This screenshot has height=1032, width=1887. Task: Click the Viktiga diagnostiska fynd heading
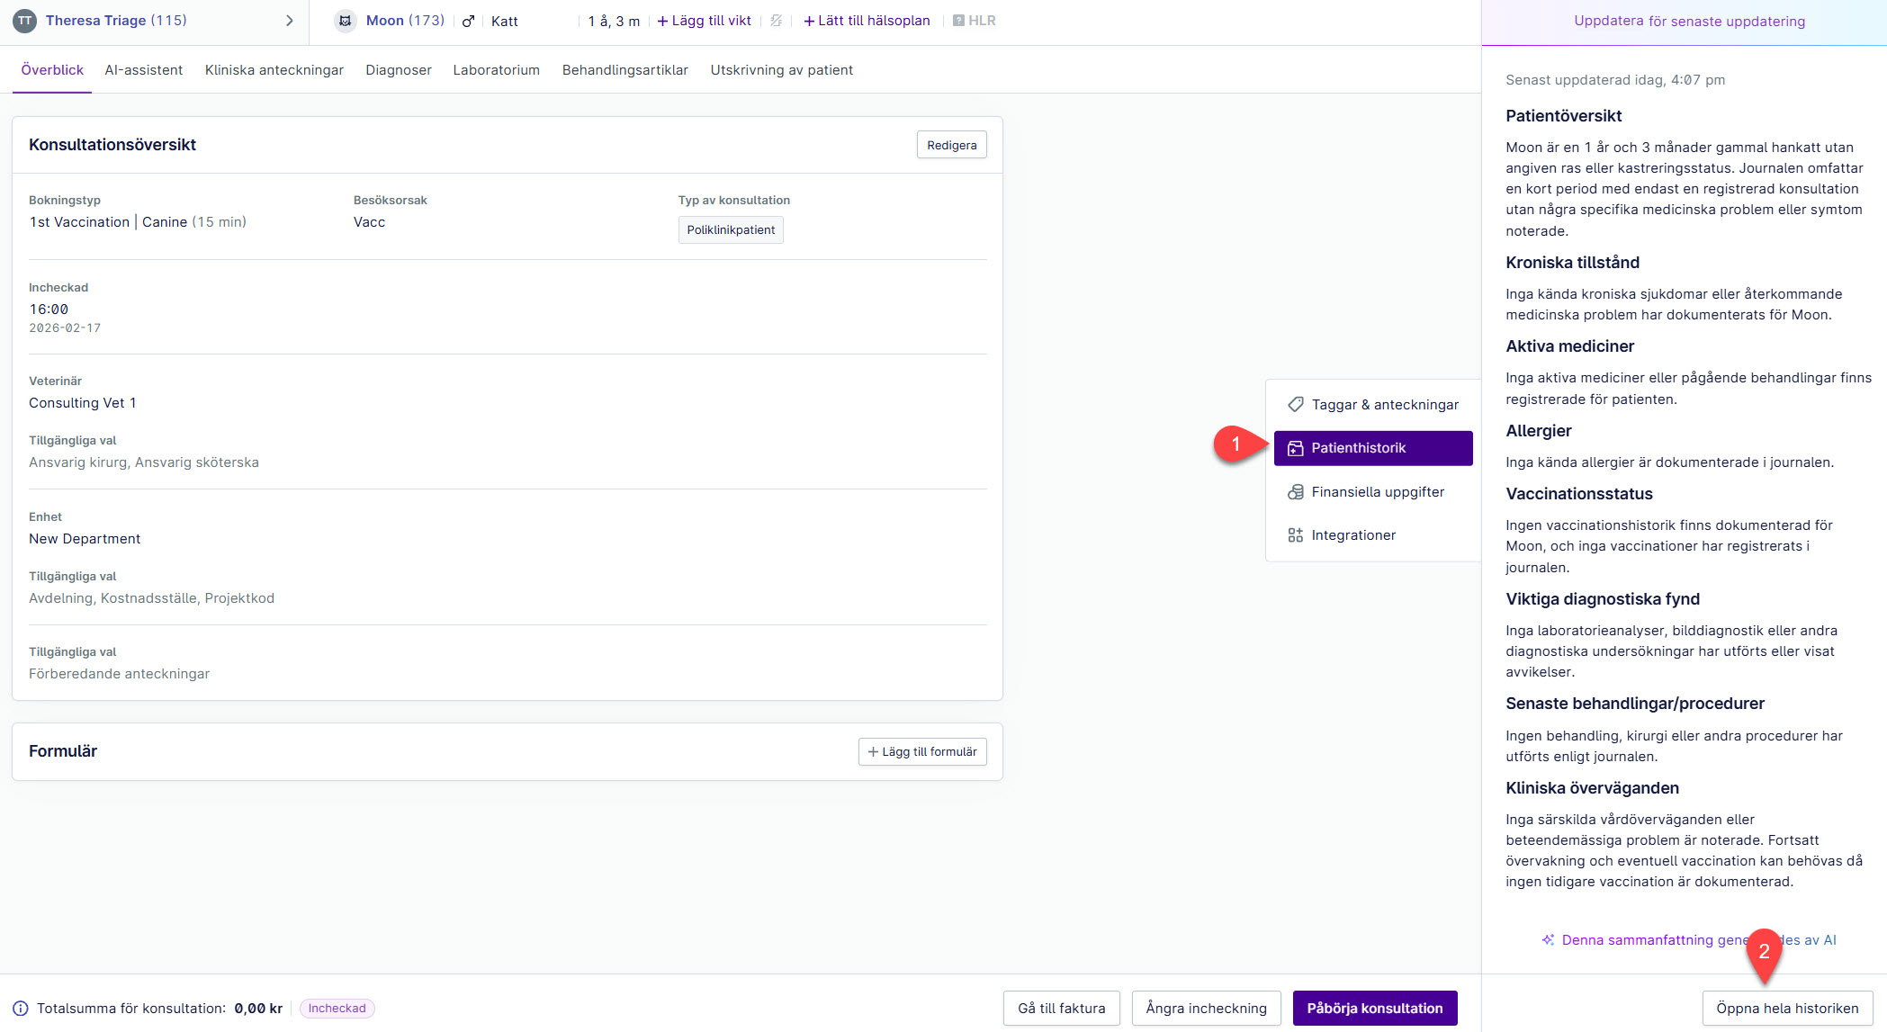[1603, 599]
